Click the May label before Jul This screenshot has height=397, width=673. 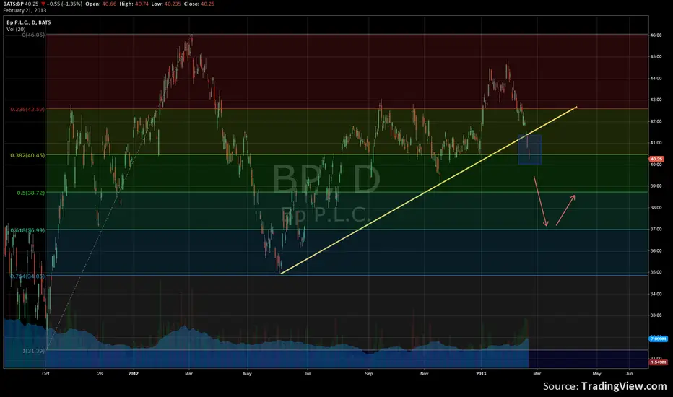pyautogui.click(x=247, y=374)
